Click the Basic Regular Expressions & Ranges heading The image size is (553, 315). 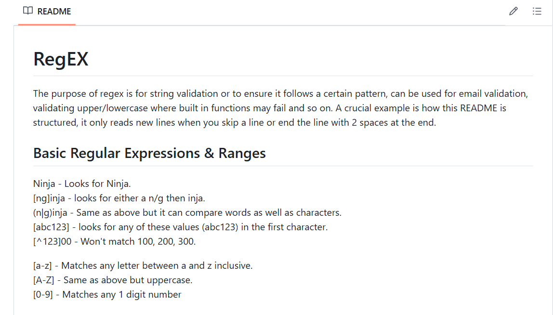tap(149, 153)
